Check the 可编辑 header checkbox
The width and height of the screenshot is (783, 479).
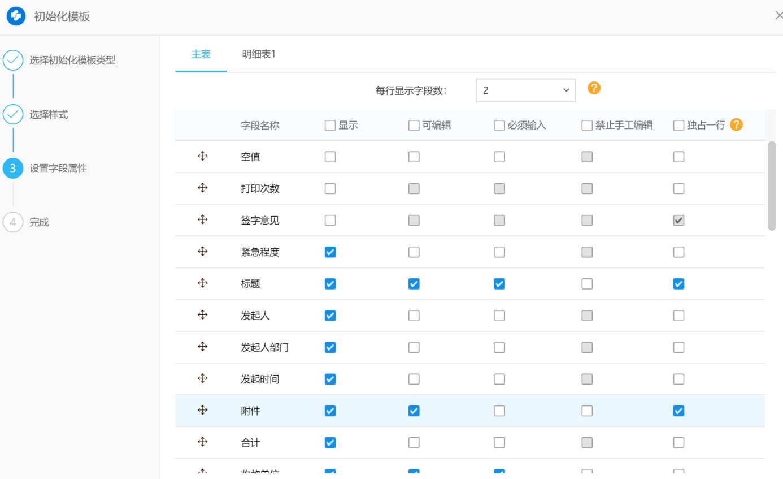[x=414, y=126]
